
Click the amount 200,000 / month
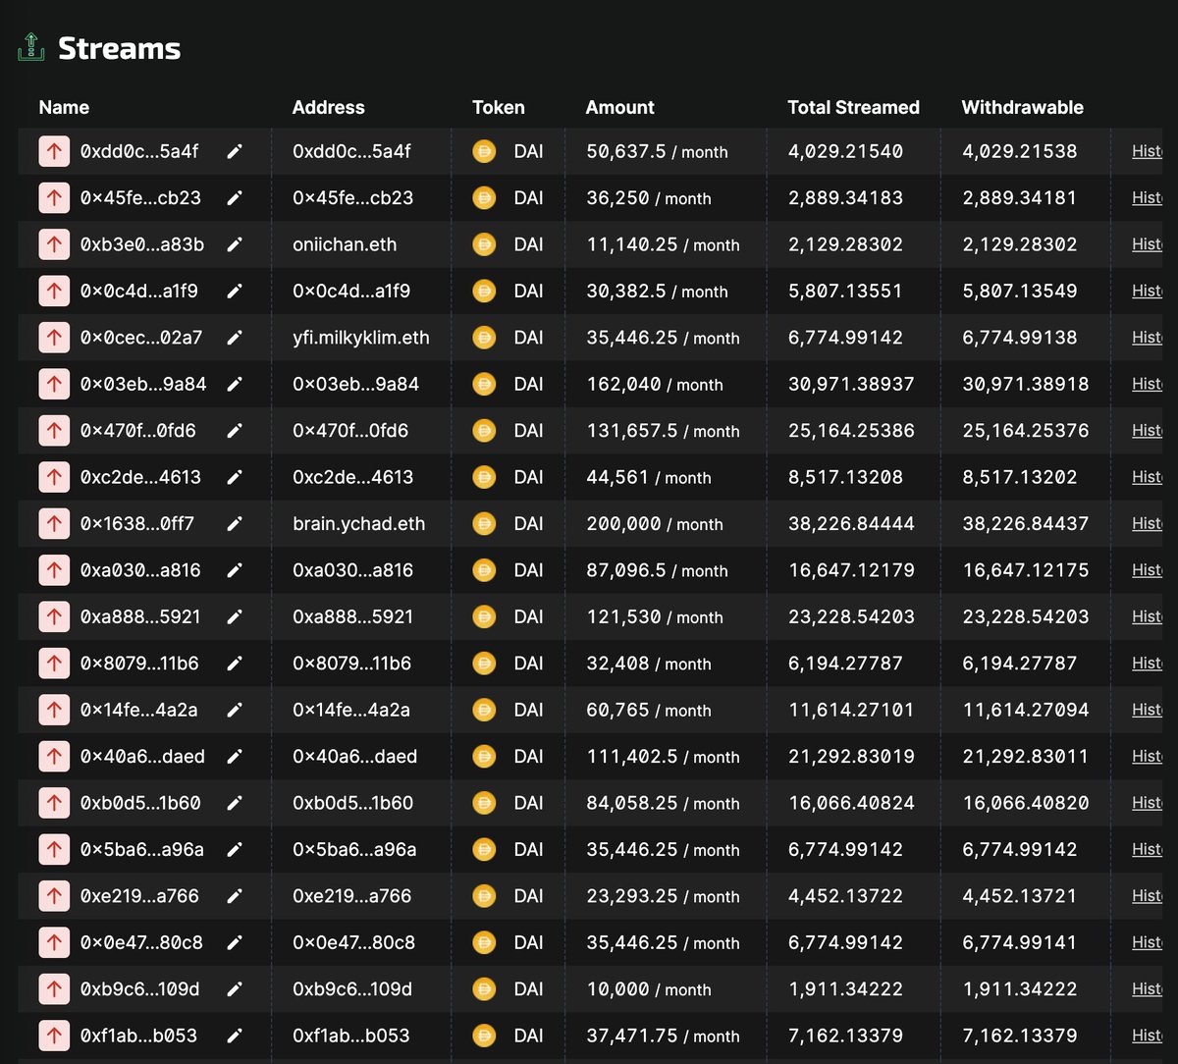(655, 523)
